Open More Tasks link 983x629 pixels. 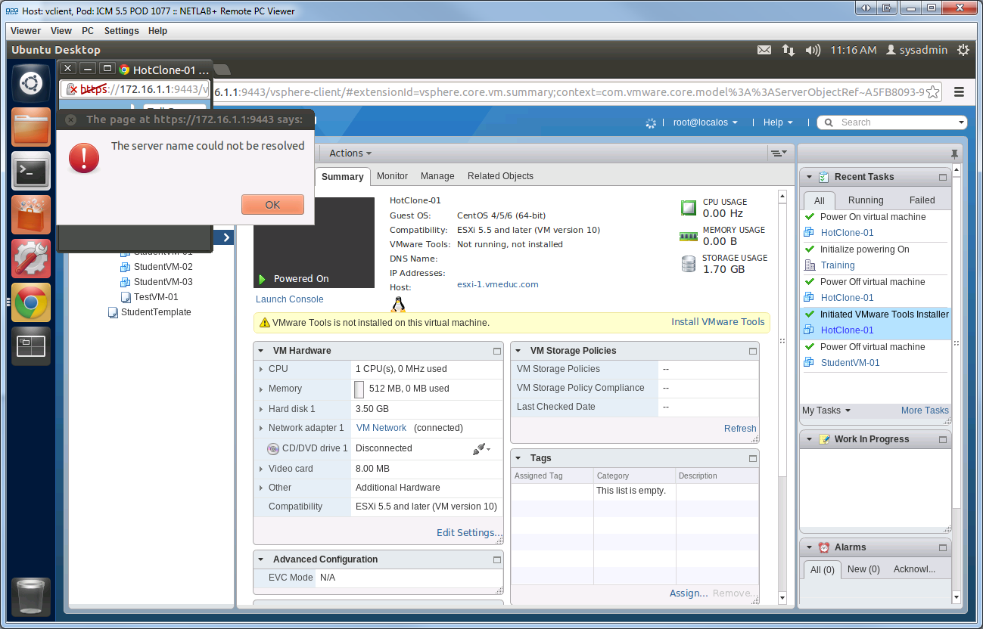click(x=925, y=411)
